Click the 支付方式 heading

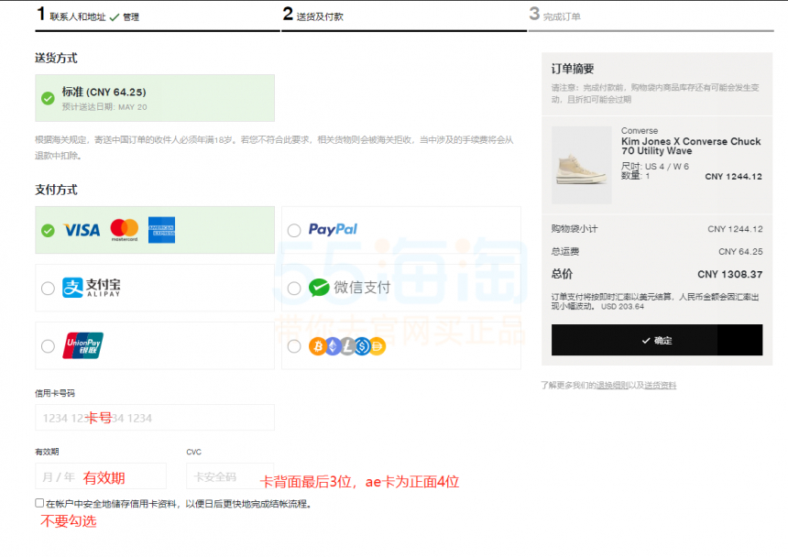pyautogui.click(x=56, y=190)
